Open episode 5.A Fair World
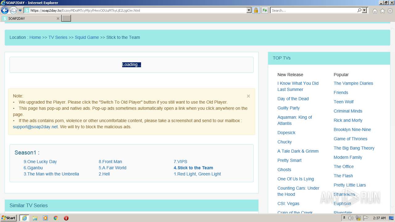The image size is (395, 222). [x=112, y=168]
